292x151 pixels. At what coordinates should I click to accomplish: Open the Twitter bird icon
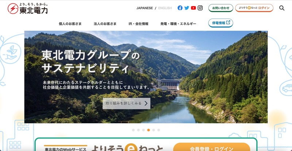coord(187,8)
